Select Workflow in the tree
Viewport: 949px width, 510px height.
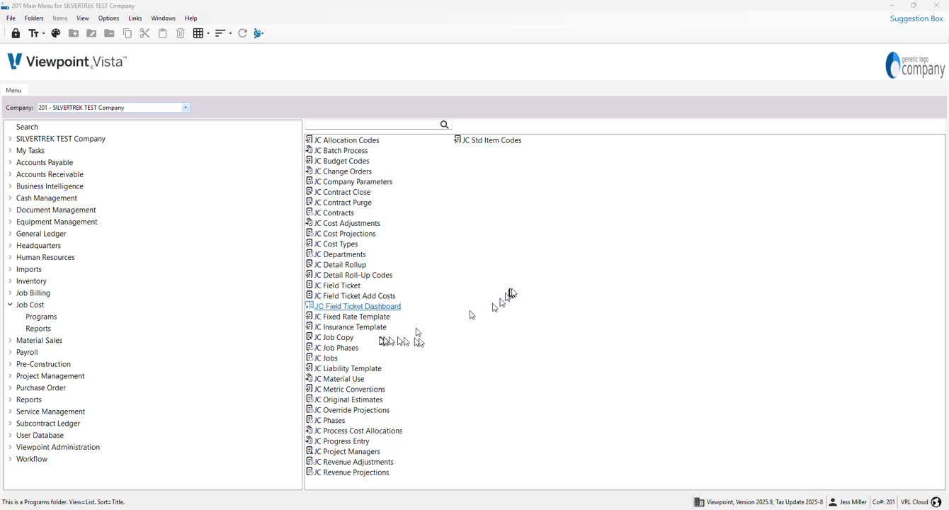click(x=32, y=459)
